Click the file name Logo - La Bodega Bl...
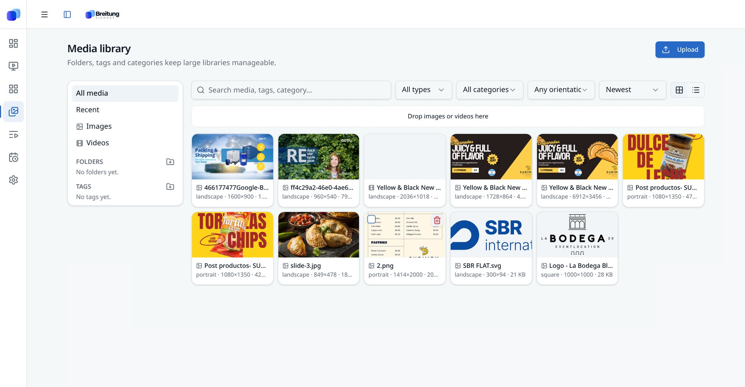The image size is (745, 387). (x=581, y=266)
